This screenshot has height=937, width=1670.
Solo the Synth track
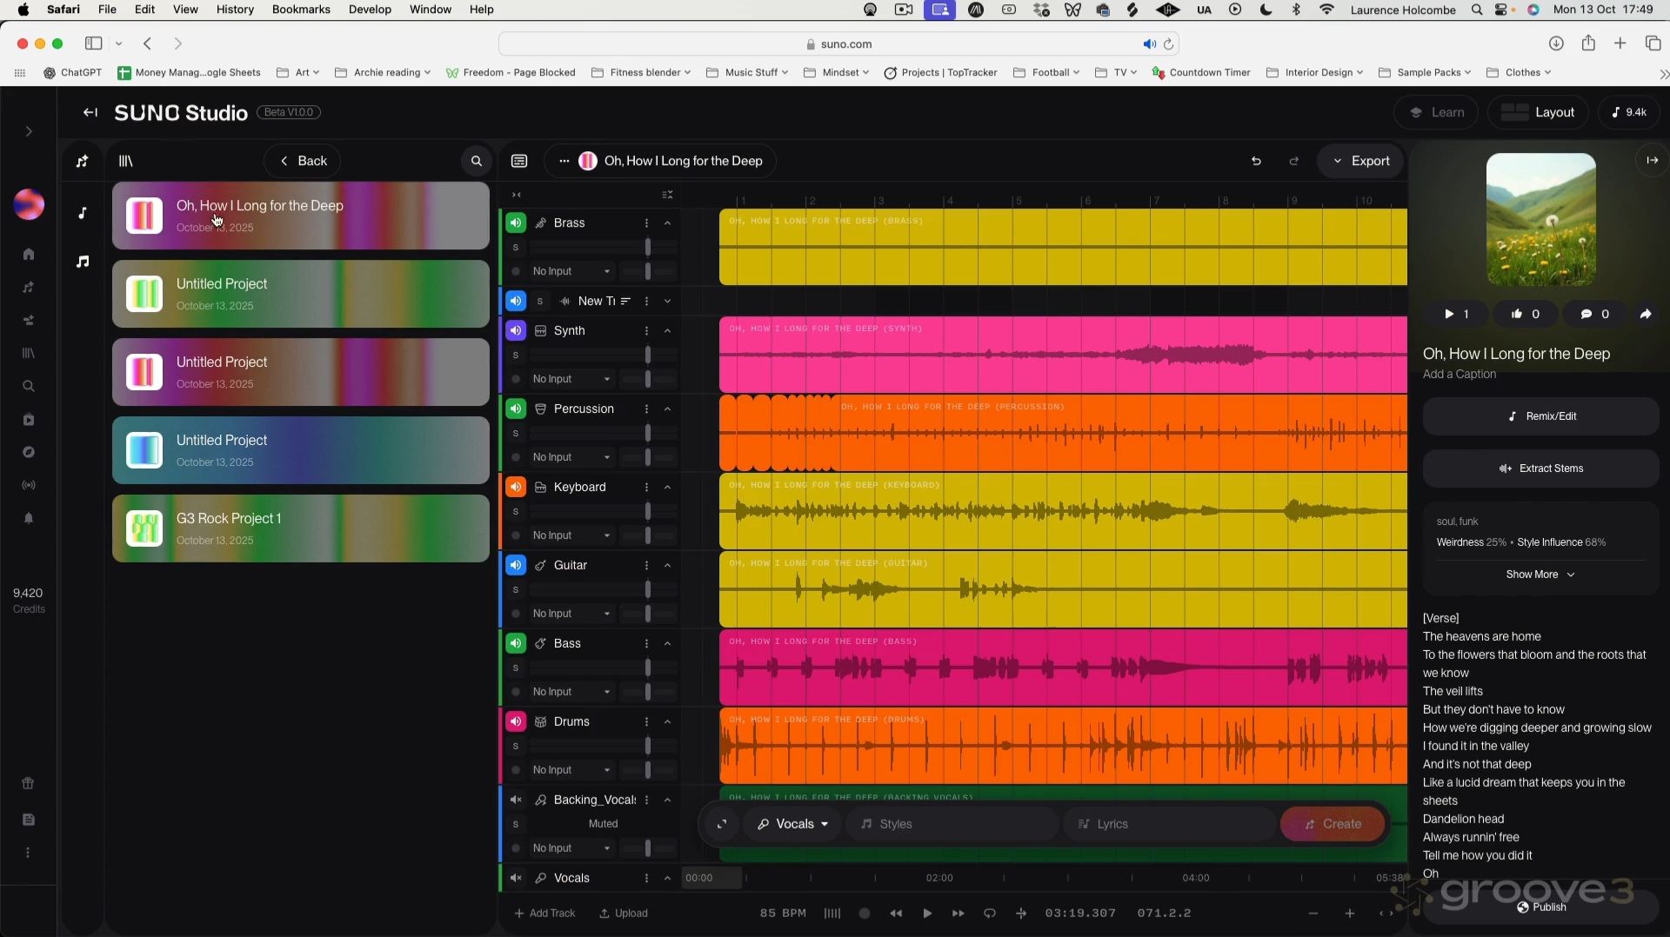coord(516,355)
